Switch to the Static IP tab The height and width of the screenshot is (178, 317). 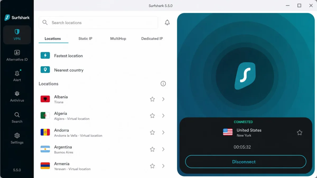pos(85,39)
